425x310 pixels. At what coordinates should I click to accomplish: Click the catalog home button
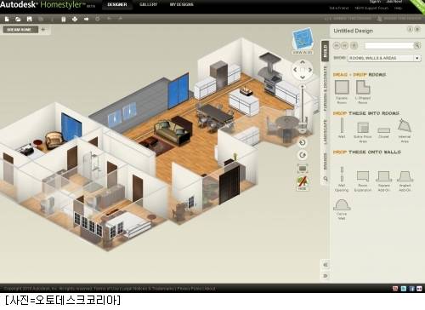(354, 45)
